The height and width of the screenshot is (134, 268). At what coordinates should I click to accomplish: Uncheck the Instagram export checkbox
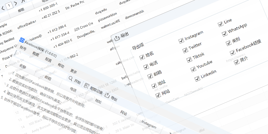[181, 41]
